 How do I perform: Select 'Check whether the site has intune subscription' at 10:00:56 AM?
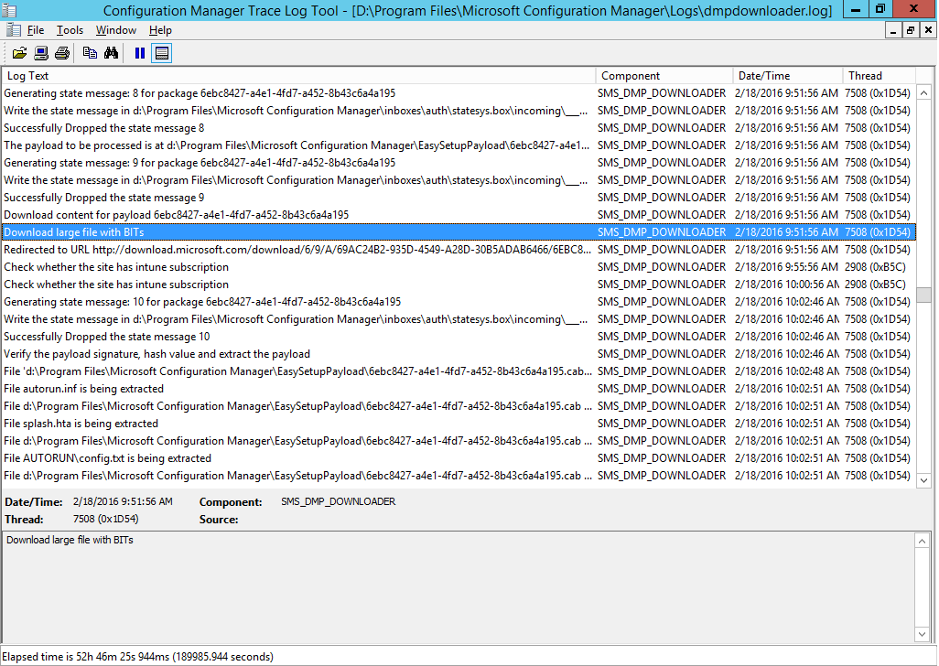click(x=459, y=285)
